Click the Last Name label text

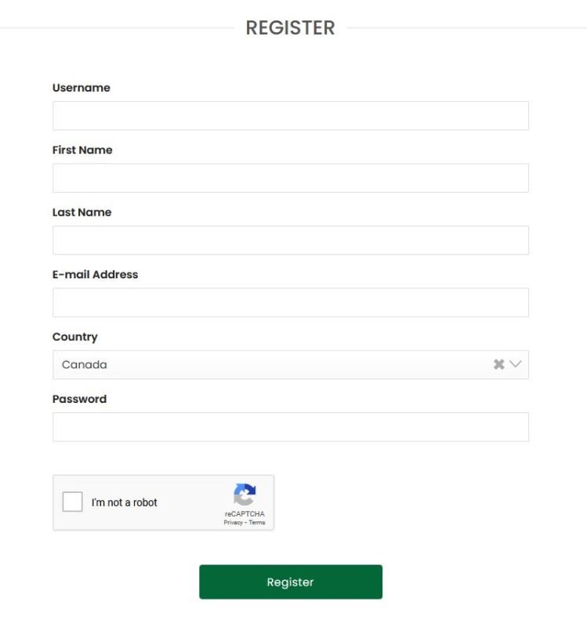(x=82, y=212)
